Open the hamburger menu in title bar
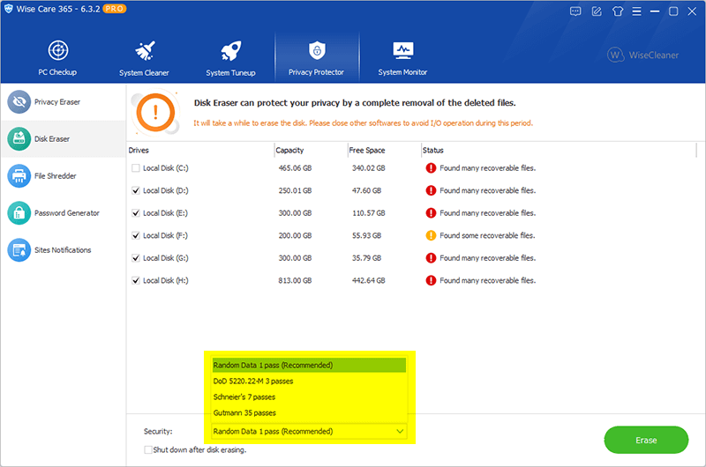The image size is (706, 467). point(636,11)
